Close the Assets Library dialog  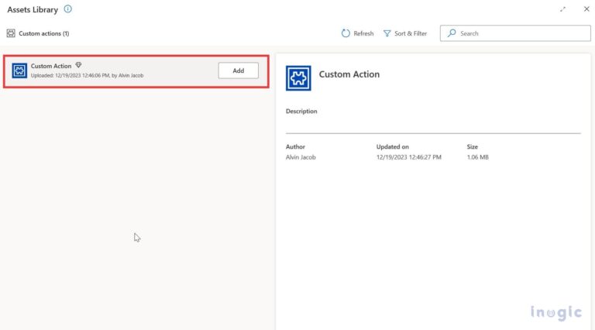(586, 9)
